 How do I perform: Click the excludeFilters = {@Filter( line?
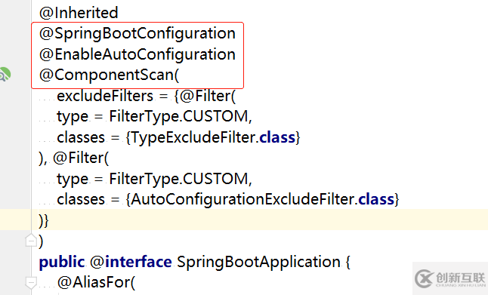[147, 96]
